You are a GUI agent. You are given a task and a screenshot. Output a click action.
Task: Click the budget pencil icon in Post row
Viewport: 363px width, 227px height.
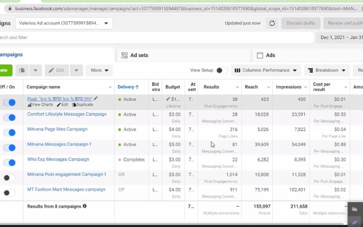168,99
